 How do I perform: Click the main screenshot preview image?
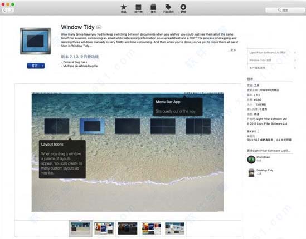[128, 152]
